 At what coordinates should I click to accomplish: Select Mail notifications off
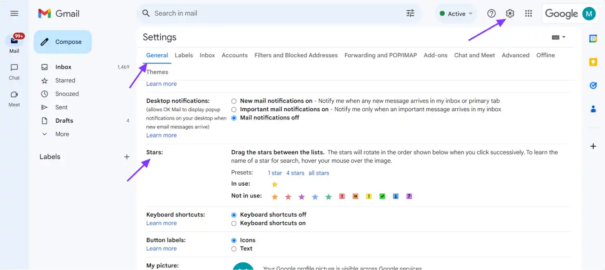coord(234,118)
